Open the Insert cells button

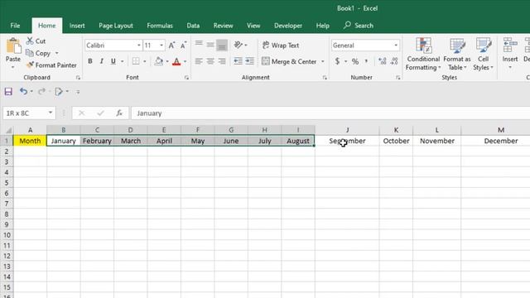[510, 53]
